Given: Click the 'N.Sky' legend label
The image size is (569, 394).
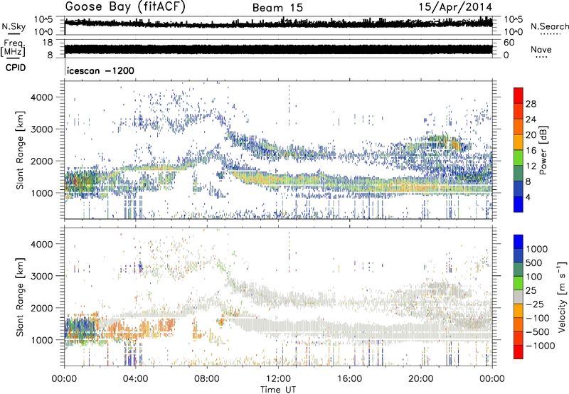Looking at the screenshot, I should [14, 26].
